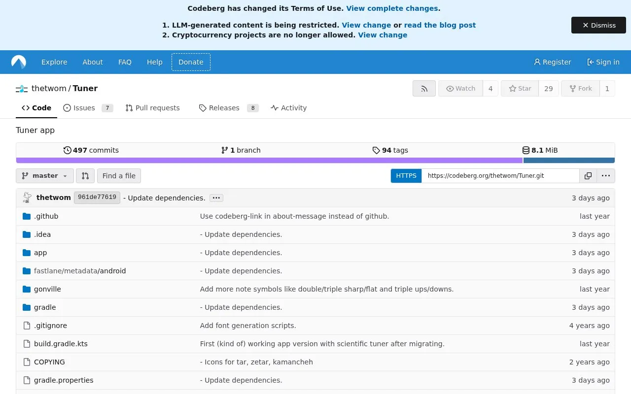Screen dimensions: 631x394
Task: Open the COPYING file
Action: pos(49,362)
